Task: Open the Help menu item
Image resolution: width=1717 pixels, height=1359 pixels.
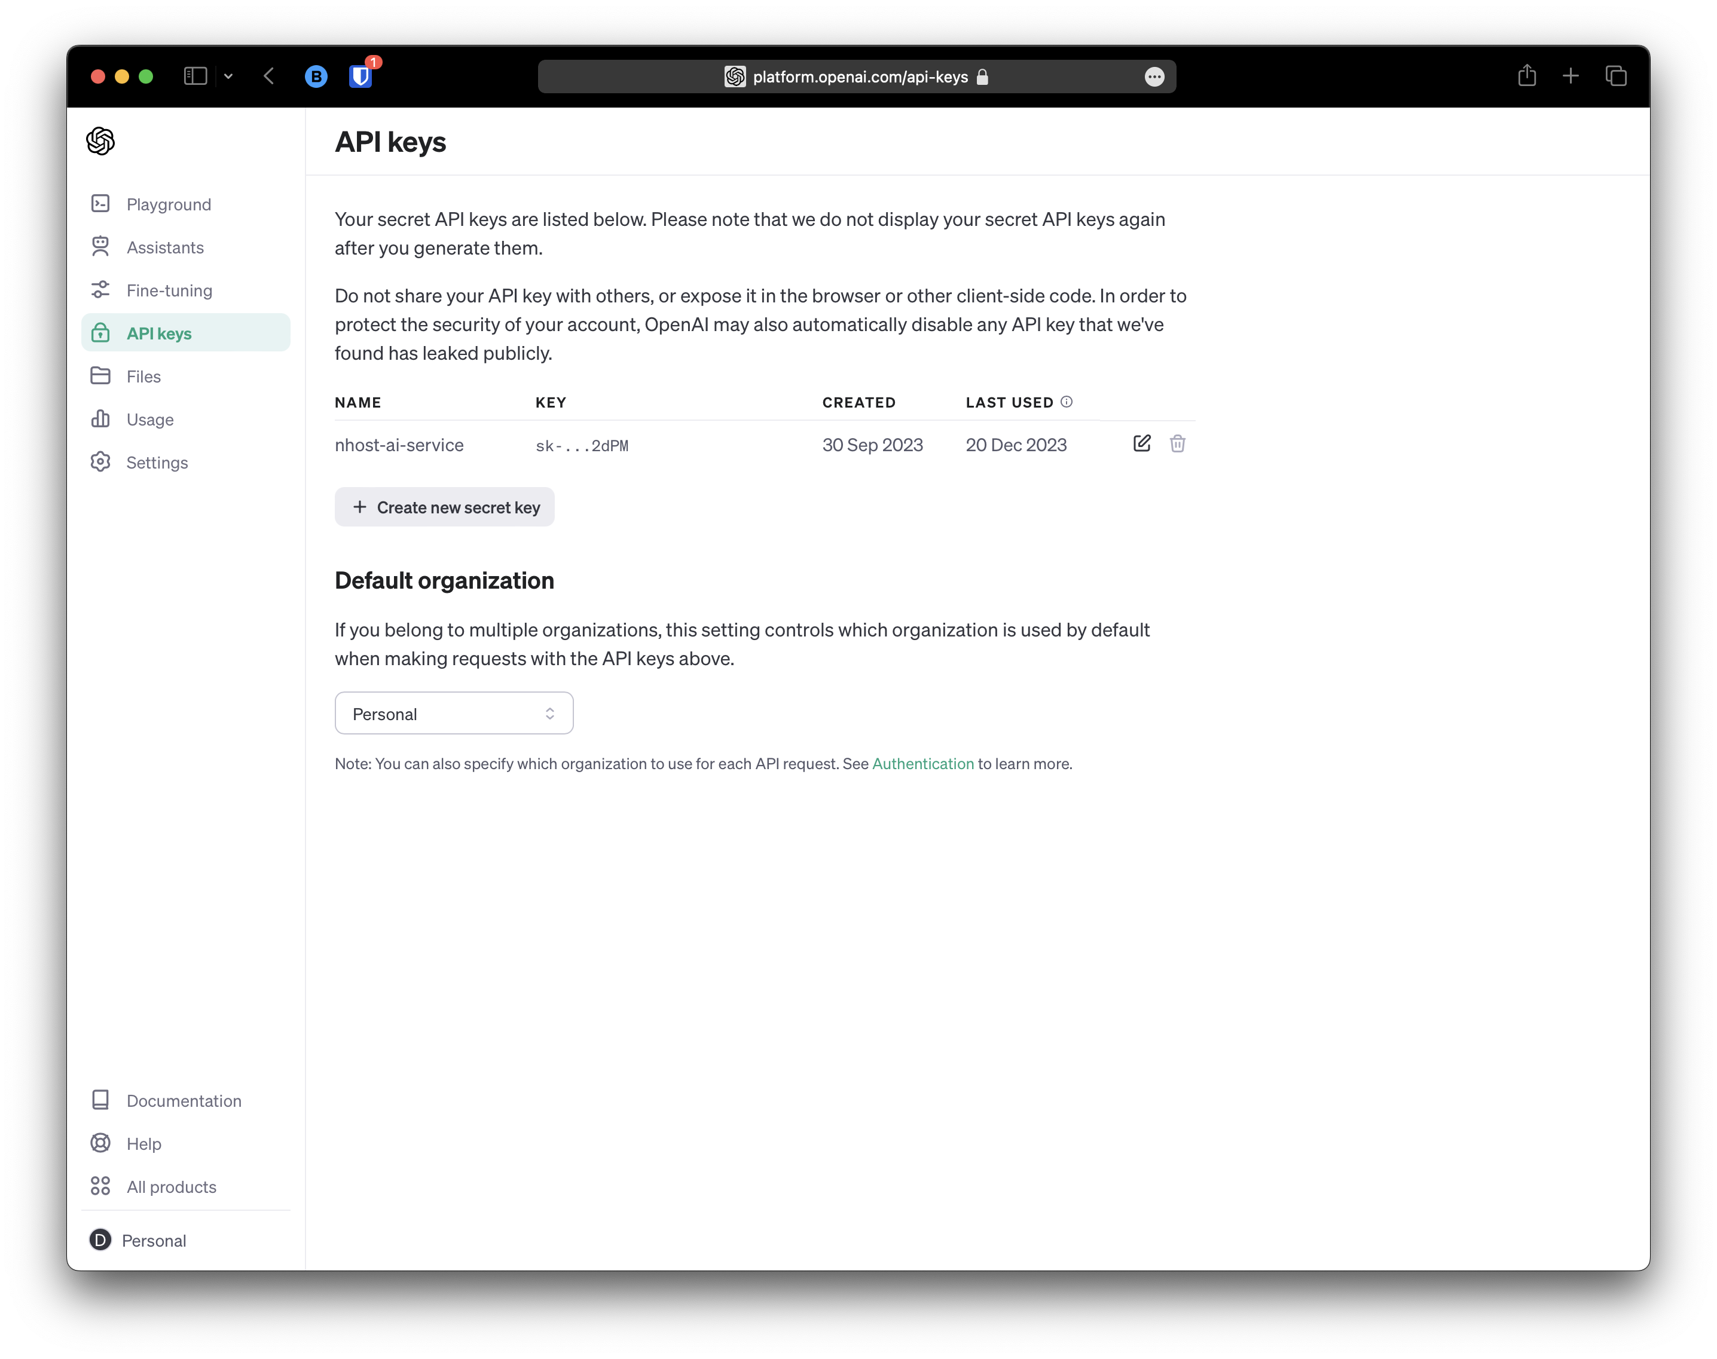Action: 143,1143
